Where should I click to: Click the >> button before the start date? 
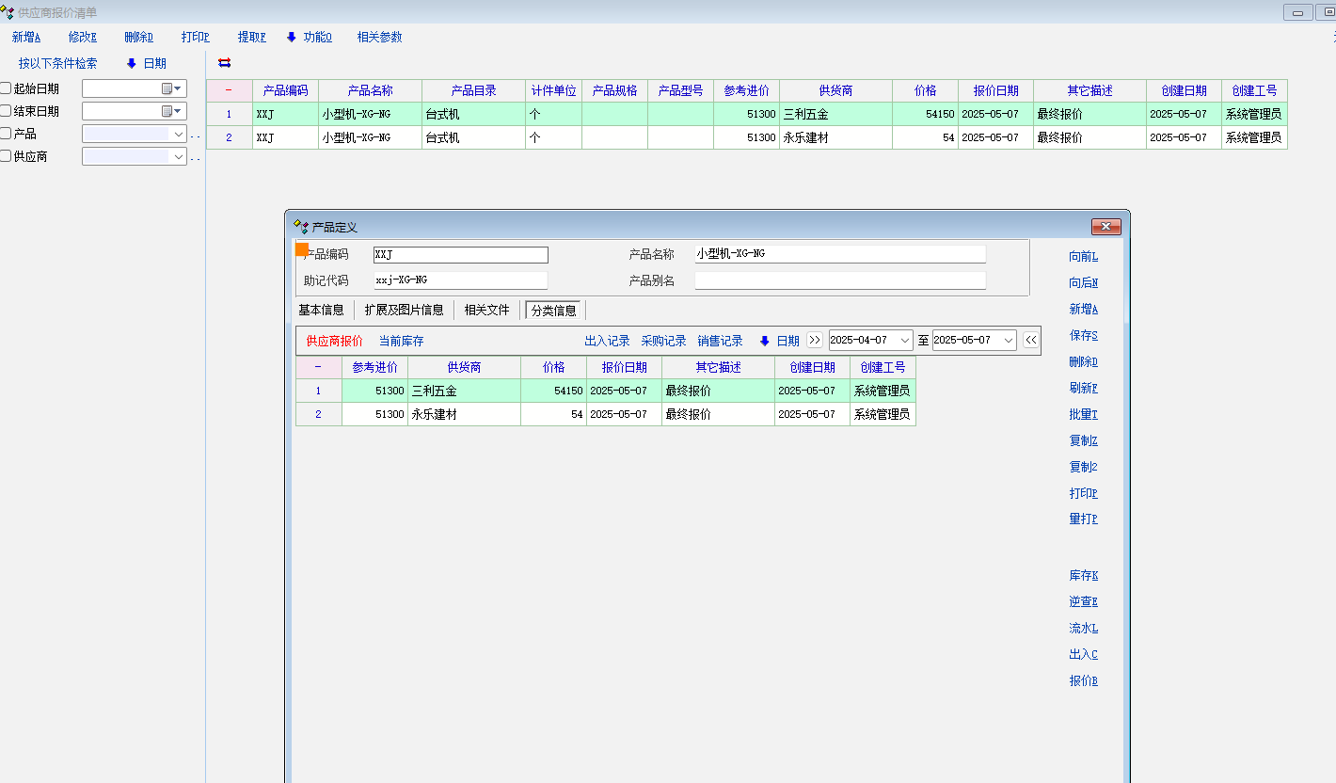[815, 341]
